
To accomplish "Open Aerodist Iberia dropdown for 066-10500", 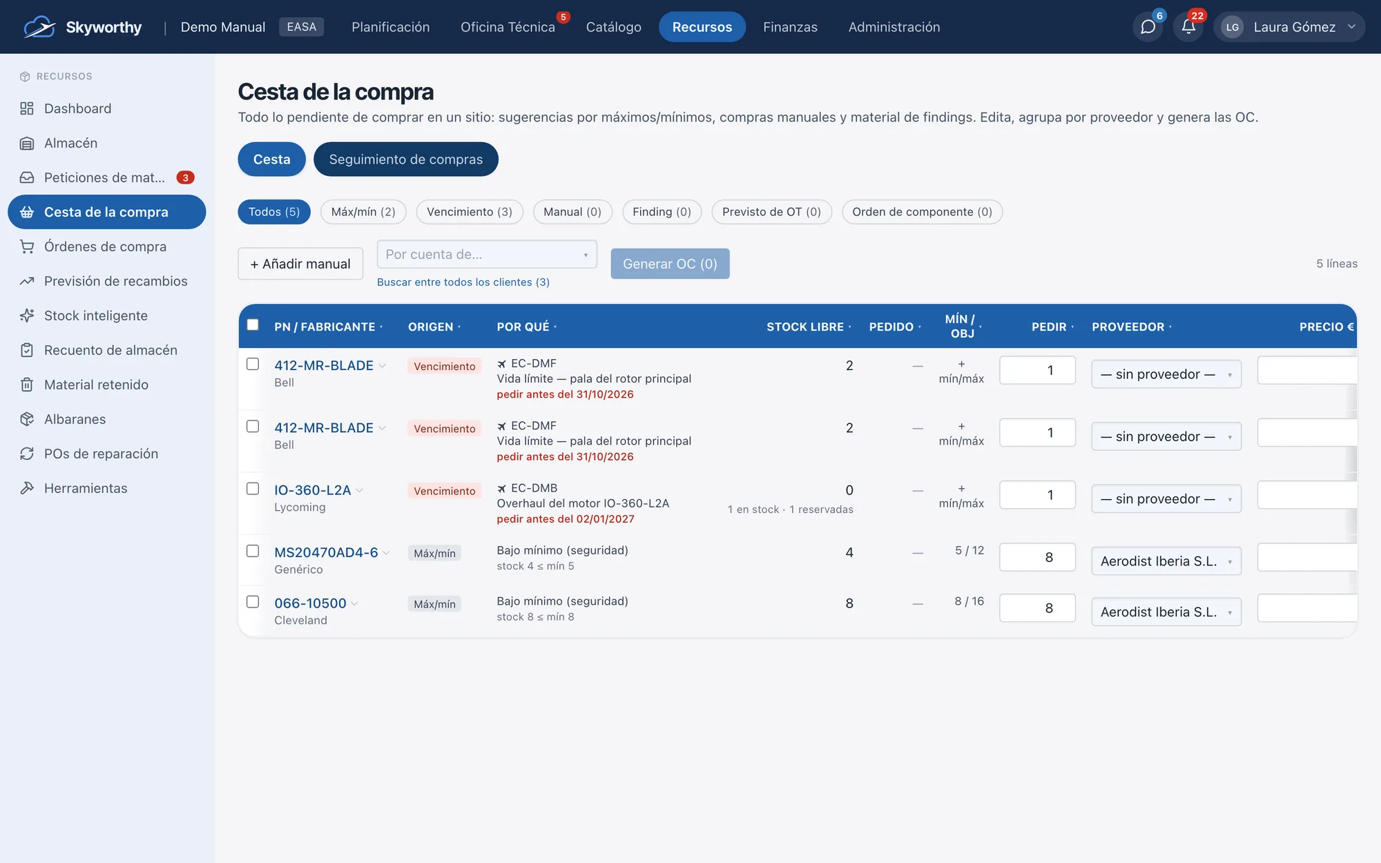I will (1166, 612).
